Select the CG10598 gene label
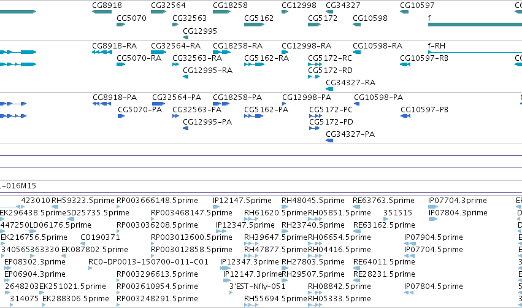This screenshot has height=308, width=522. click(370, 18)
